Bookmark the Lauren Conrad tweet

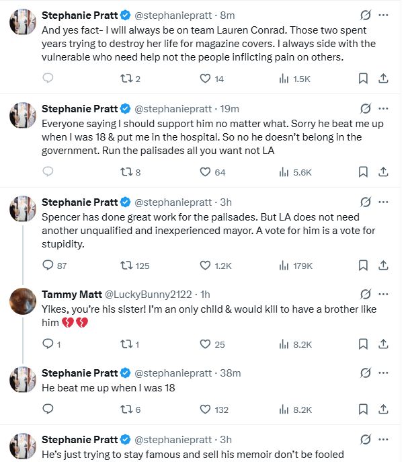[363, 79]
